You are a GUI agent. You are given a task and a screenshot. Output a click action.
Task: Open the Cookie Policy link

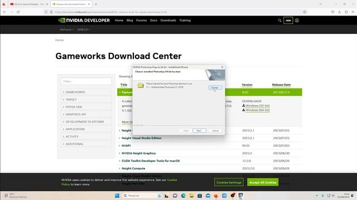pyautogui.click(x=172, y=180)
